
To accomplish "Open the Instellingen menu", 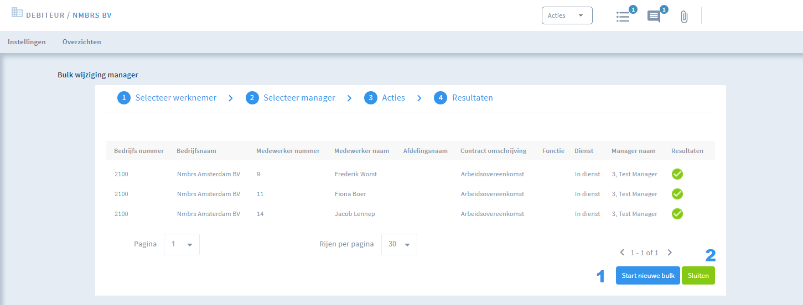I will (27, 42).
